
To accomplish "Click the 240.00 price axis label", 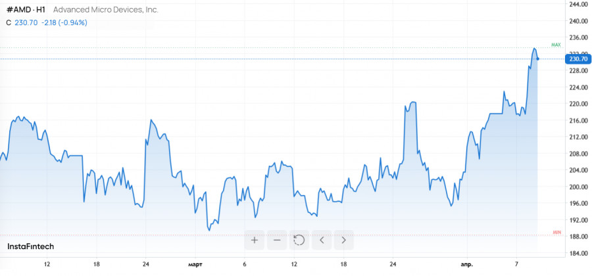I will (578, 21).
